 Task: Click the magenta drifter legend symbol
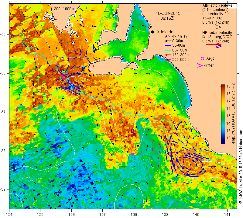tap(200, 65)
